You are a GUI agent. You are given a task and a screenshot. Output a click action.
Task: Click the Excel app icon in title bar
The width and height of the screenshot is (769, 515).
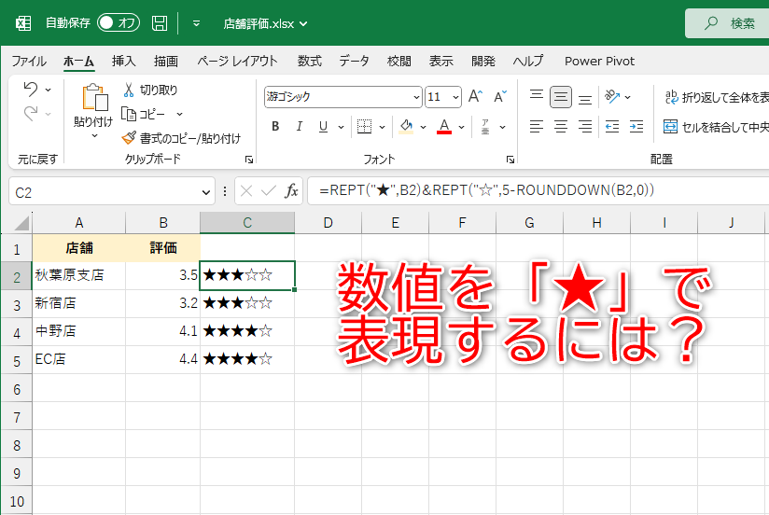coord(23,23)
